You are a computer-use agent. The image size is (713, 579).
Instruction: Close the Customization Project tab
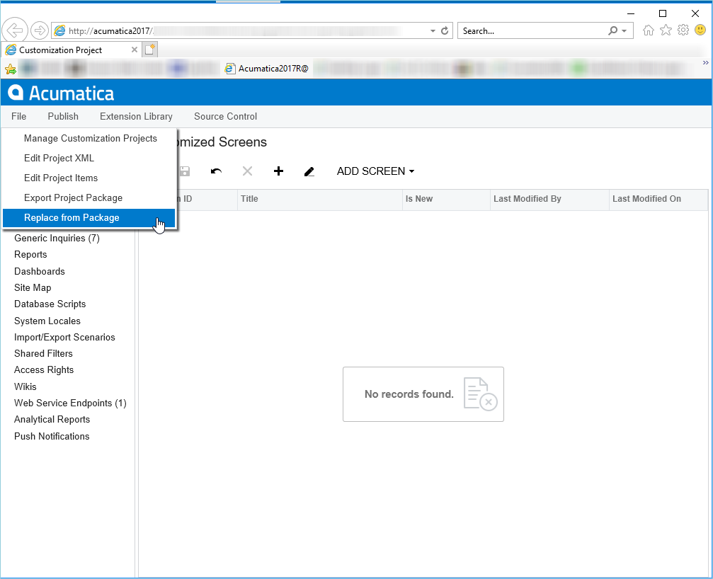click(x=134, y=50)
